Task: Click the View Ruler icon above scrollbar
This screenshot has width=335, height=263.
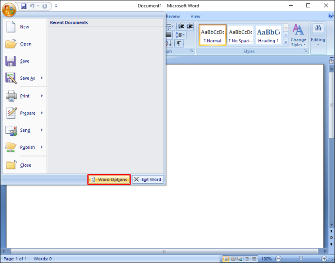Action: click(x=332, y=62)
